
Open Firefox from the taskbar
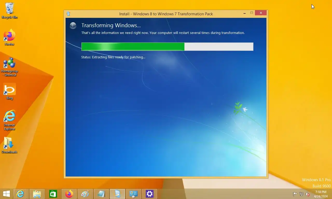pyautogui.click(x=69, y=194)
